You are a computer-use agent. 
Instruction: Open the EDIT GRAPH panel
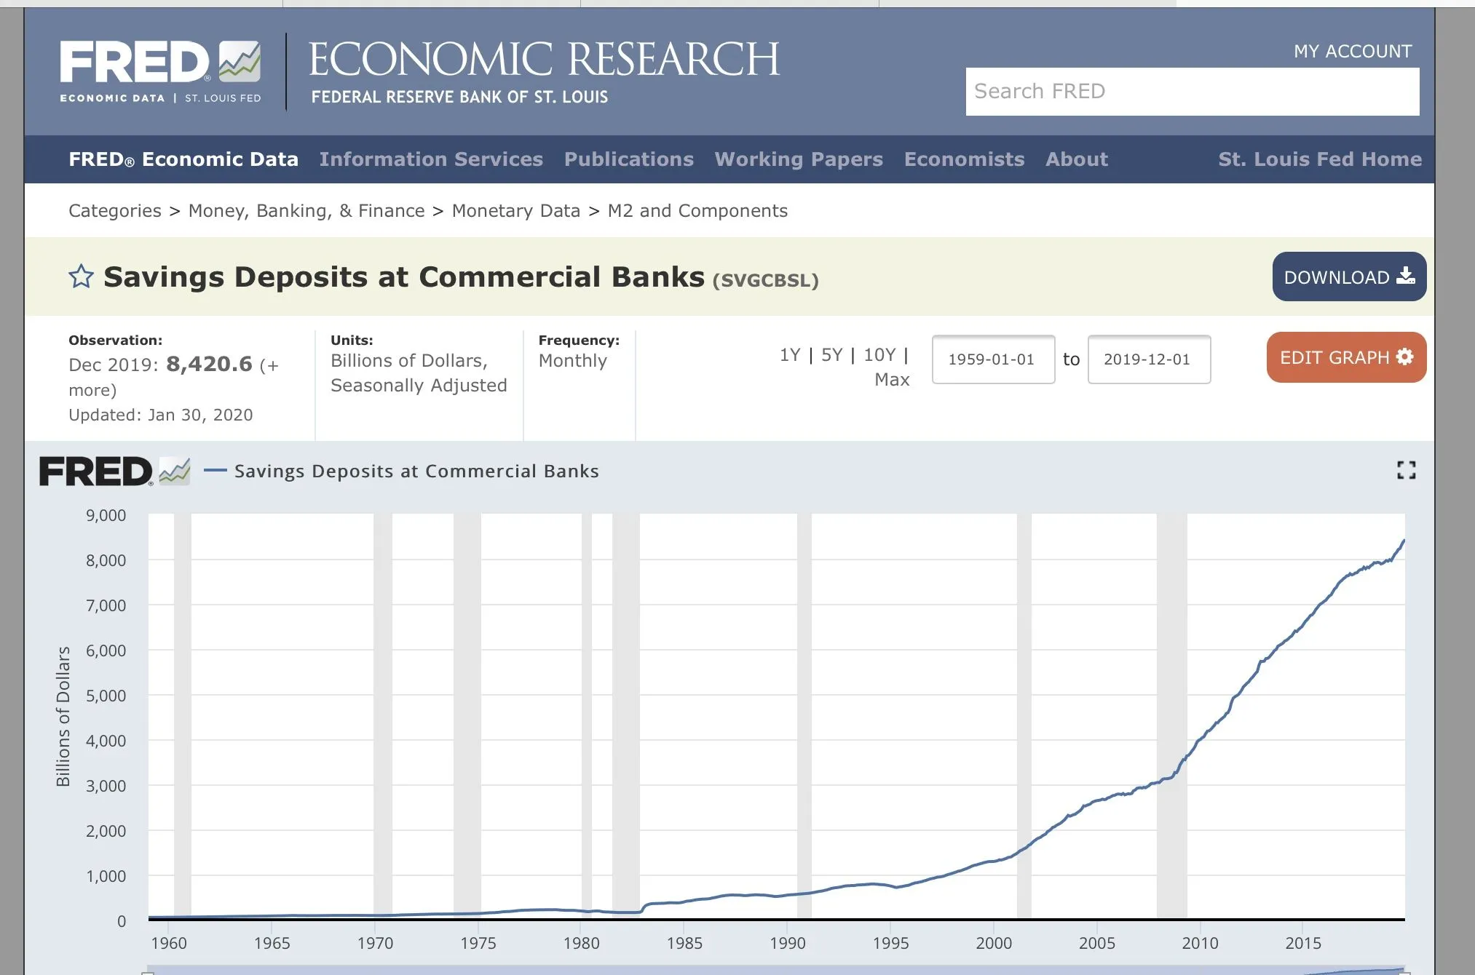[1345, 357]
